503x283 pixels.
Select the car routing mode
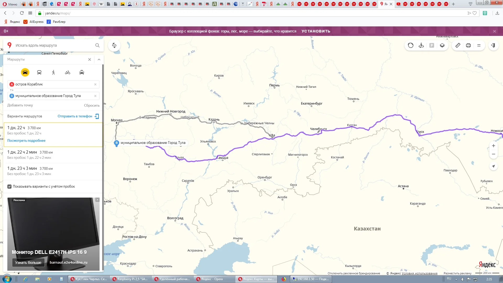(x=25, y=72)
